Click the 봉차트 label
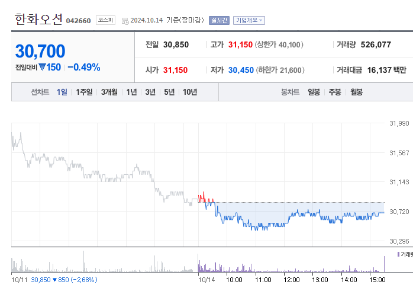413x291 pixels. (x=291, y=92)
